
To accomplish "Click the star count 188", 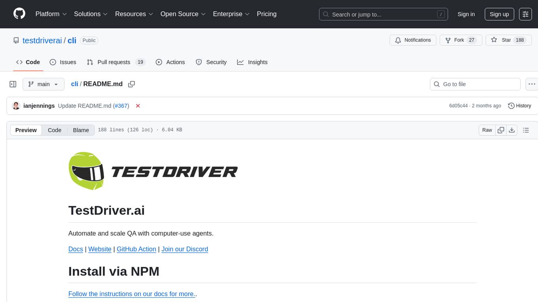I will click(520, 40).
